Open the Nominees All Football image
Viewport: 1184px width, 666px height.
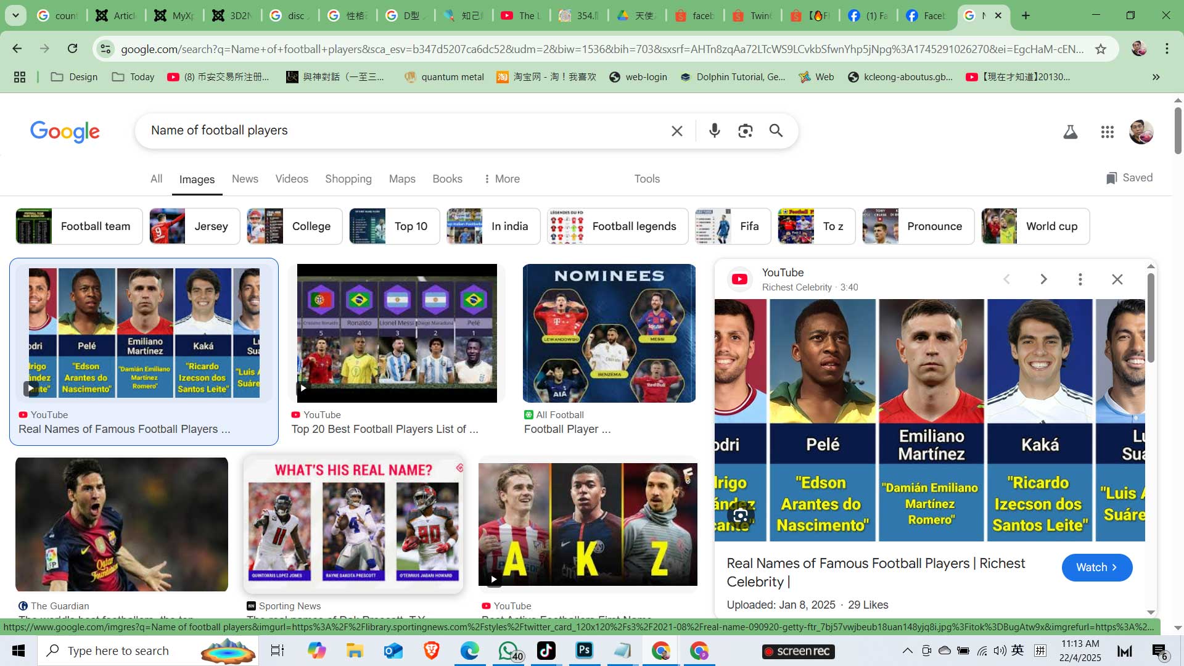609,333
